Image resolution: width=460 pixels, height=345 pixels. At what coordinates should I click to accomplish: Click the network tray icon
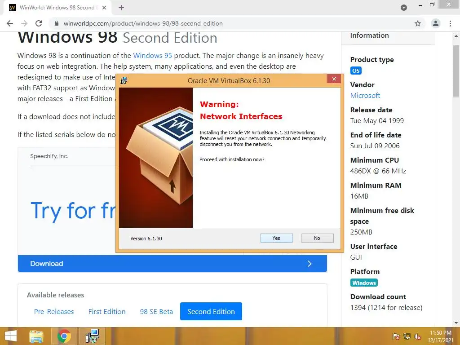point(407,336)
